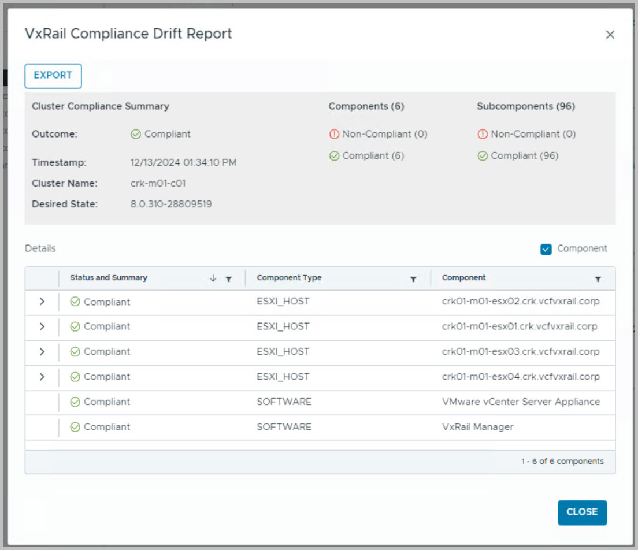Export the compliance drift report
The image size is (638, 550).
pyautogui.click(x=53, y=76)
